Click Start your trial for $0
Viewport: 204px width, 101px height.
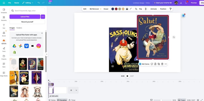pos(163,3)
